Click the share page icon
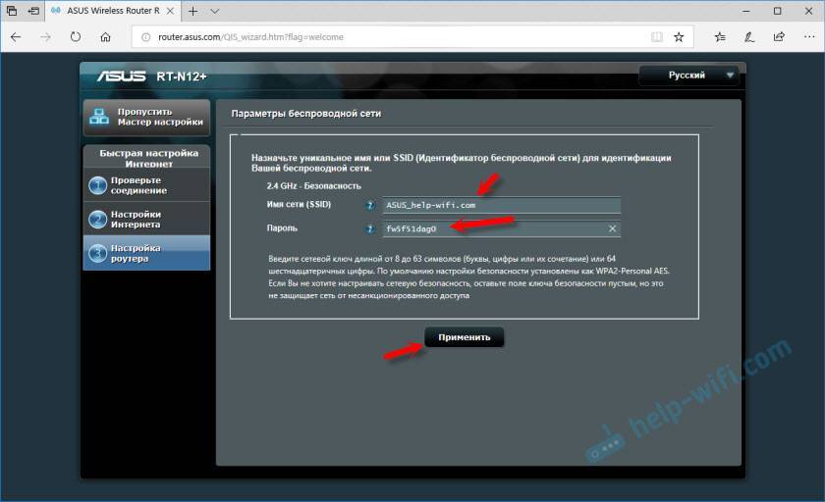This screenshot has height=502, width=825. 778,37
